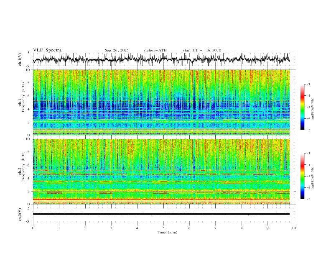Image resolution: width=331 pixels, height=256 pixels.
Task: Click the "station=ATH" header label
Action: tap(155, 50)
